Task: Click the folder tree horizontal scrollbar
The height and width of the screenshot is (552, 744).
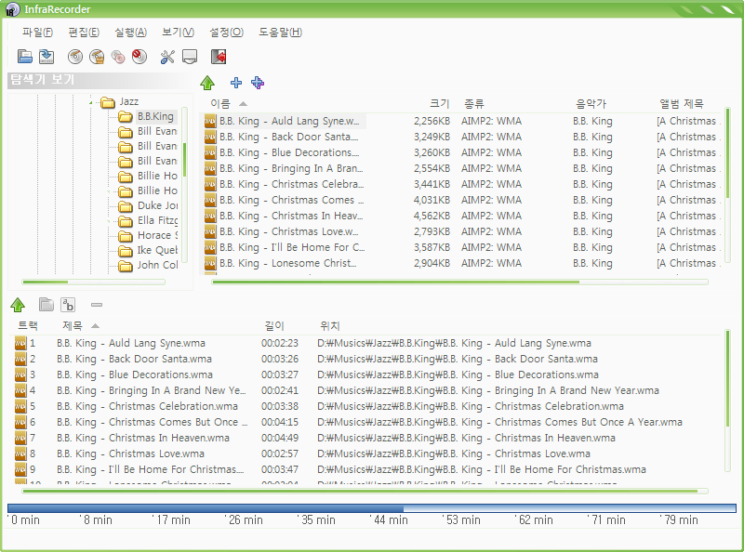Action: coord(94,283)
